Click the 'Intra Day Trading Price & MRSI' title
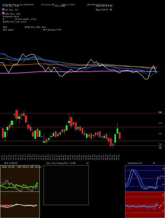 coord(67,163)
